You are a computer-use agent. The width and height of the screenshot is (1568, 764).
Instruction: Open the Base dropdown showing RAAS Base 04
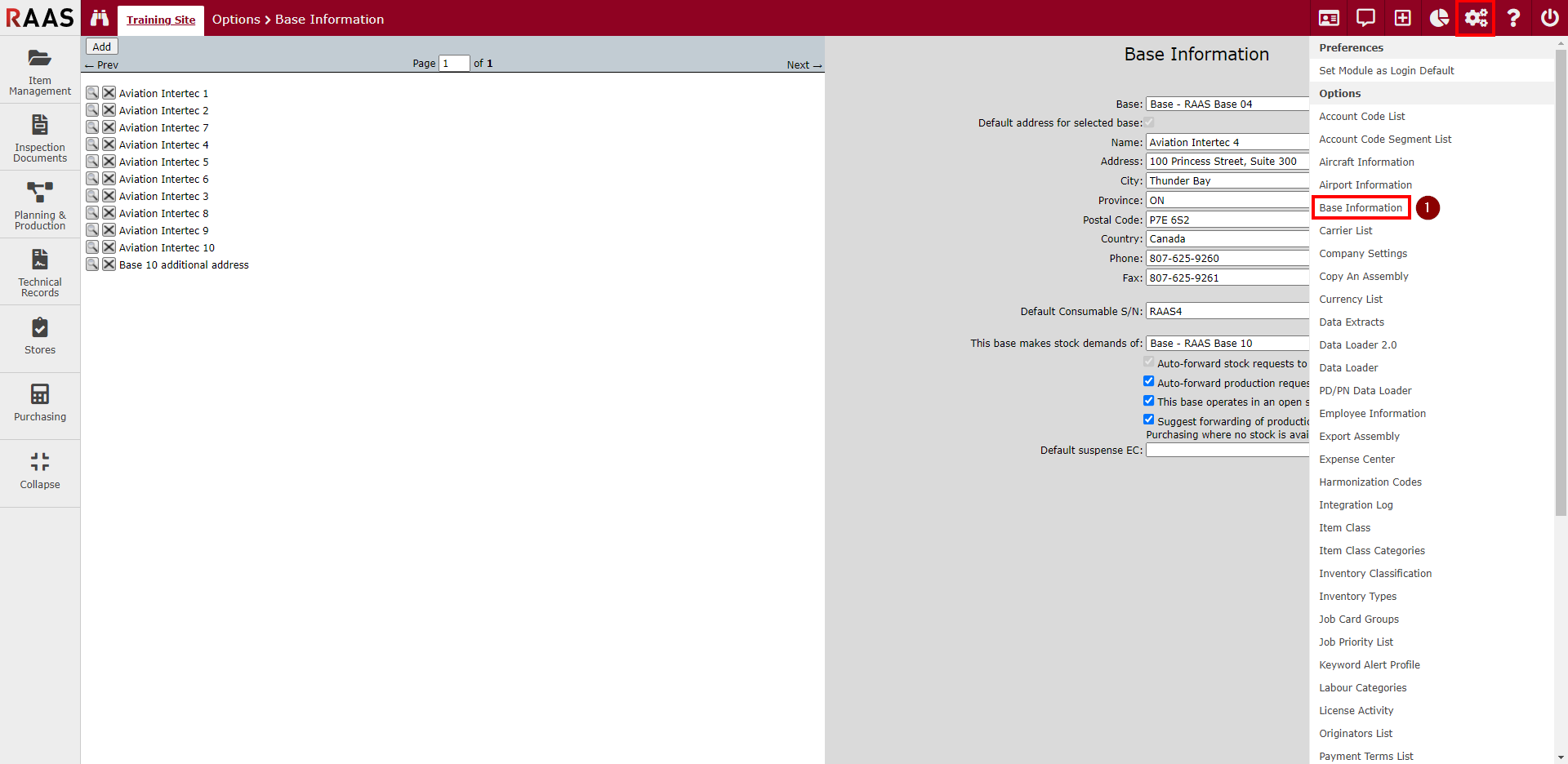(x=1227, y=104)
